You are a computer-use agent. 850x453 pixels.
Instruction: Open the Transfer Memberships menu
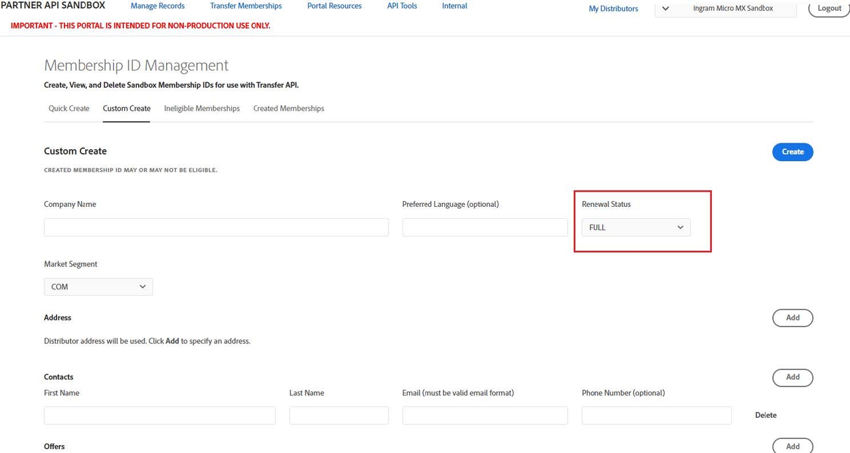(246, 6)
